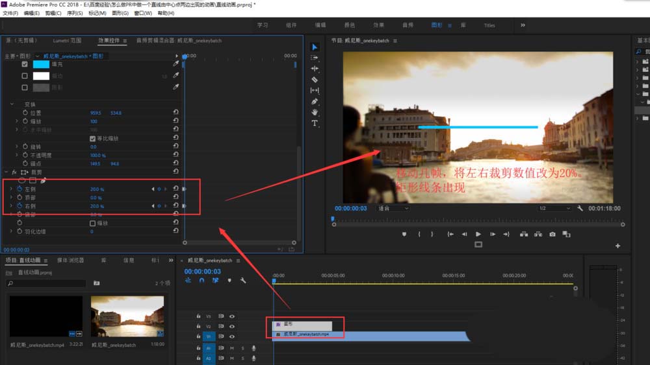Show more workspaces double-arrow
Image resolution: width=650 pixels, height=365 pixels.
tap(523, 25)
